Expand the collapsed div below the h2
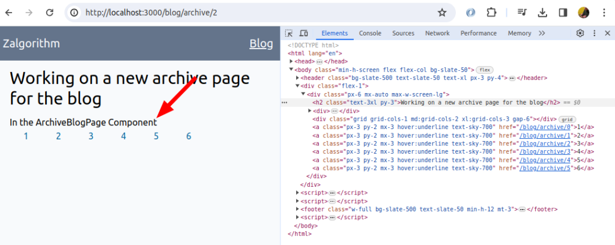 click(x=310, y=111)
